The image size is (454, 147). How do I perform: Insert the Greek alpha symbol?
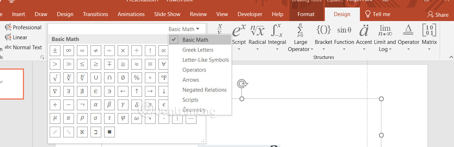click(x=96, y=105)
